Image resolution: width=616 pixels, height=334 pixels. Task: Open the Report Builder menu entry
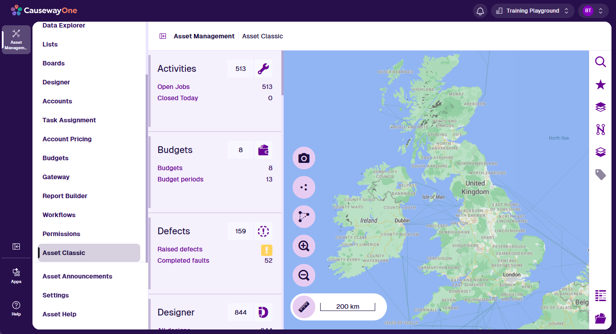[64, 195]
